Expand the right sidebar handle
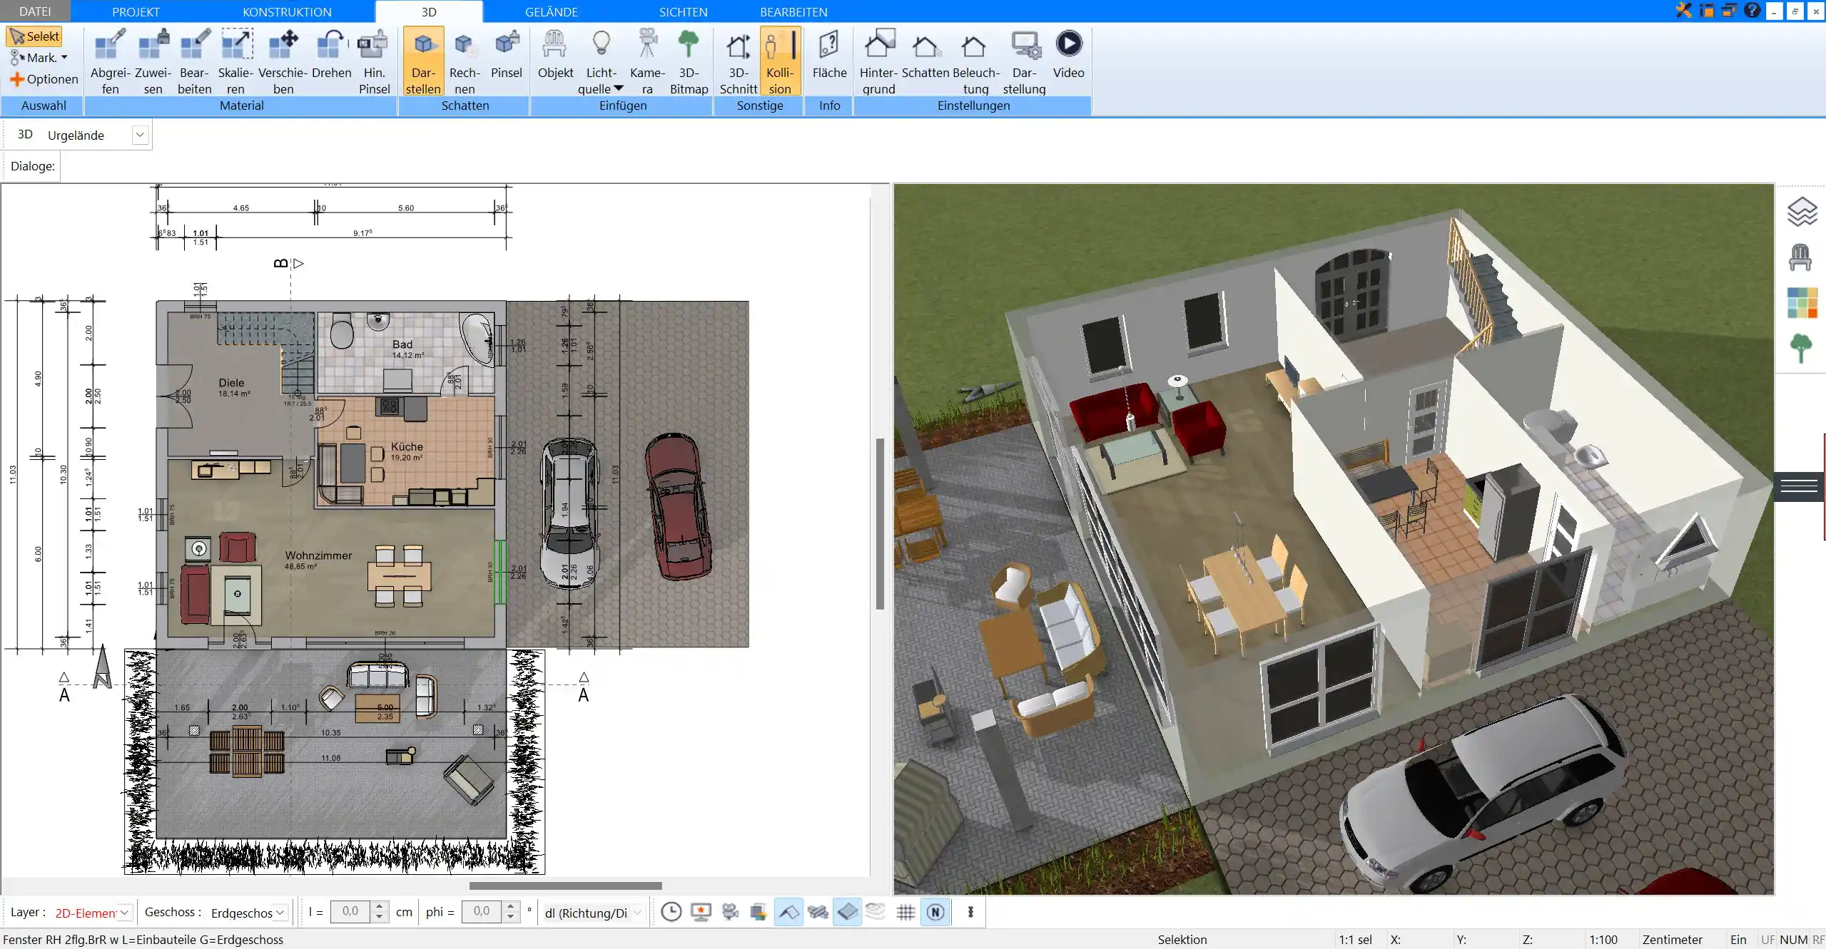1826x949 pixels. tap(1799, 486)
